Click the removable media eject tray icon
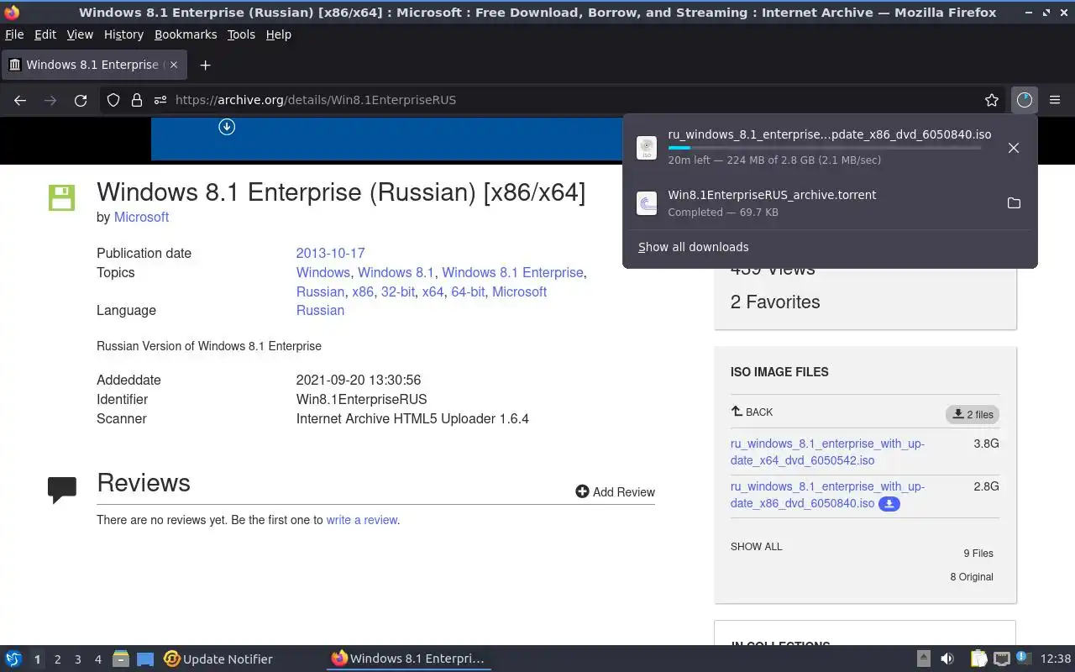 [923, 659]
